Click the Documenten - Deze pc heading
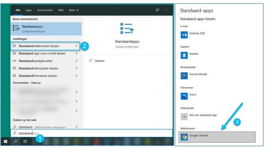 click(27, 83)
